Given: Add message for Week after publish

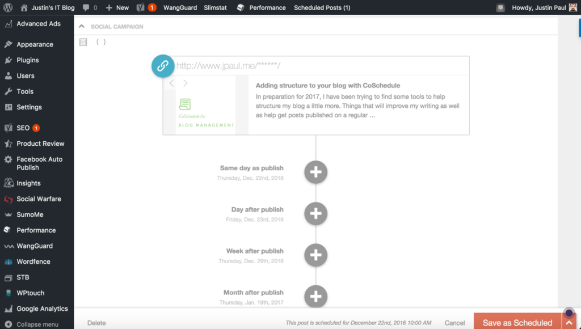Looking at the screenshot, I should point(315,255).
